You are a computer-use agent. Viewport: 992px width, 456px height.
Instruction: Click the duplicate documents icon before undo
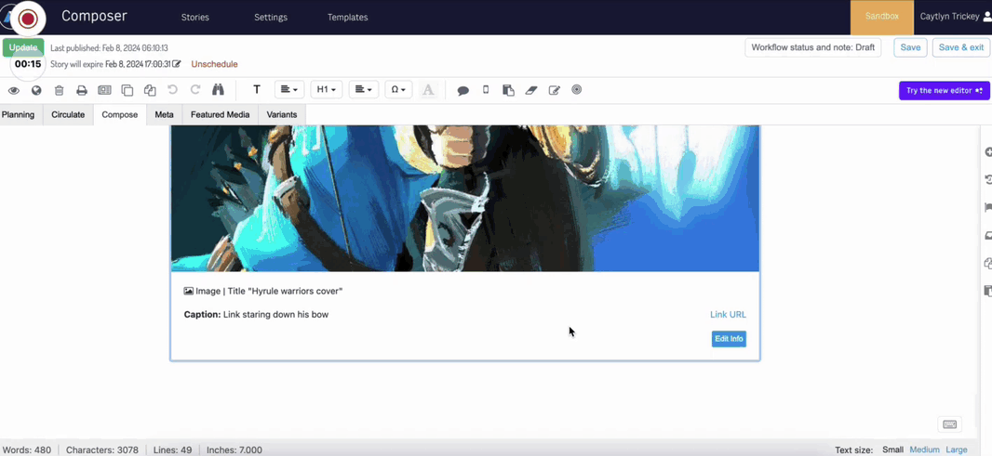click(150, 90)
